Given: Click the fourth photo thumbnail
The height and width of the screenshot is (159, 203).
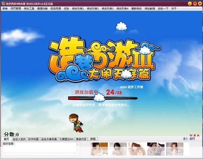Looking at the screenshot, I should [x=156, y=149].
